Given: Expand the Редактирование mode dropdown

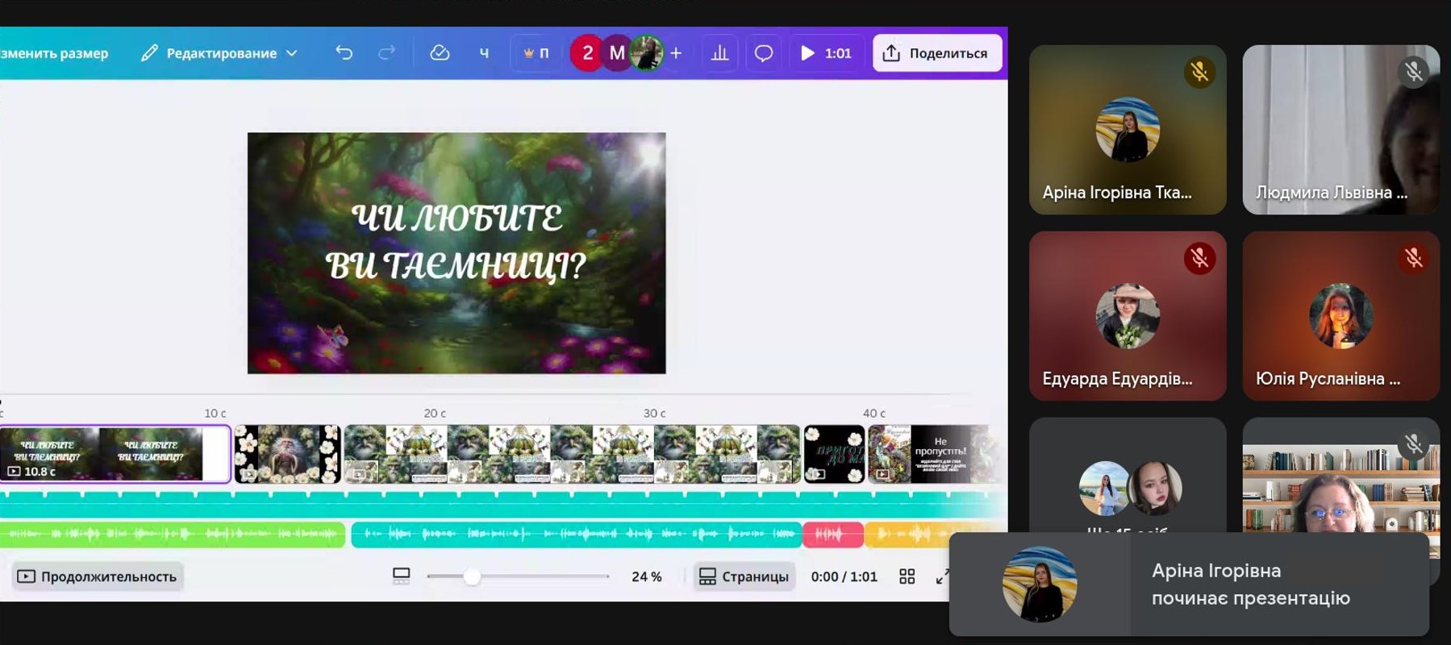Looking at the screenshot, I should coord(219,53).
